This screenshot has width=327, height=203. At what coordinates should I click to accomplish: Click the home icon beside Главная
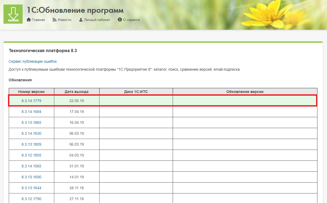pos(29,20)
